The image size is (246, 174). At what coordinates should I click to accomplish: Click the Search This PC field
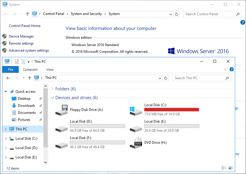pos(199,78)
